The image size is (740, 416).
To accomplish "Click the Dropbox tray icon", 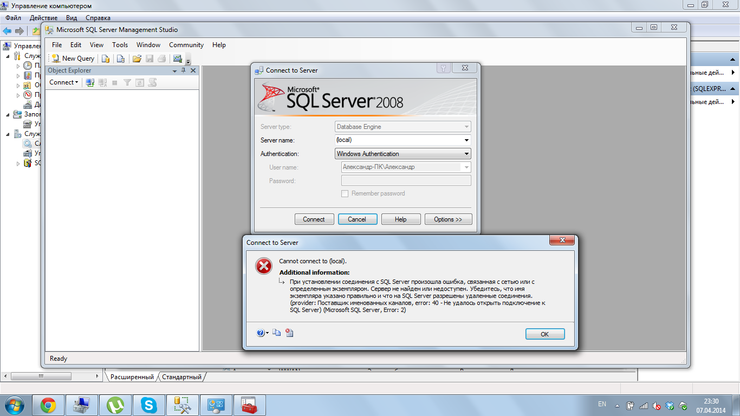I will [670, 405].
